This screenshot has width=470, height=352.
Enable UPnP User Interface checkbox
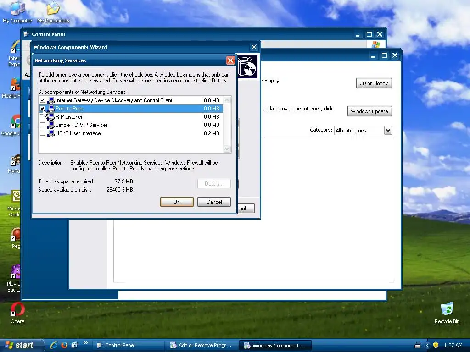pyautogui.click(x=42, y=133)
